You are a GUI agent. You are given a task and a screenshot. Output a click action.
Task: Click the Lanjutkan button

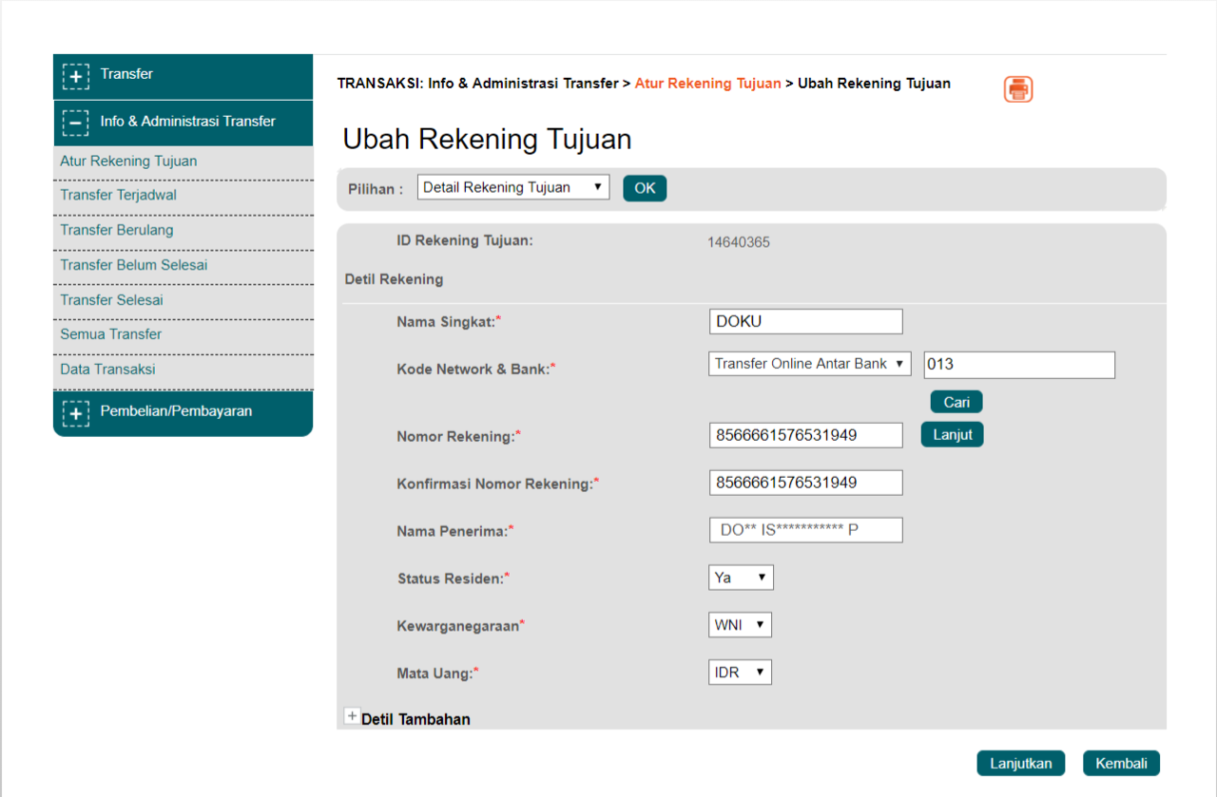1021,763
